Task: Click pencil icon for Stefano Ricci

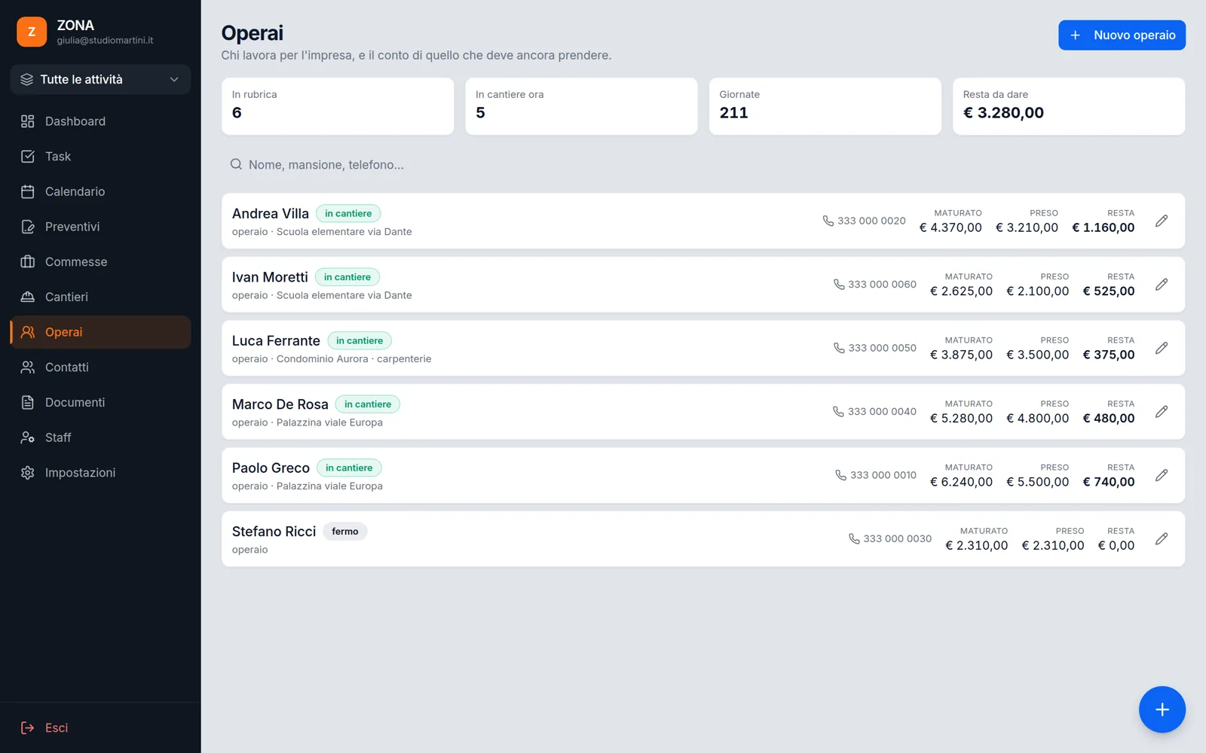Action: click(x=1162, y=538)
